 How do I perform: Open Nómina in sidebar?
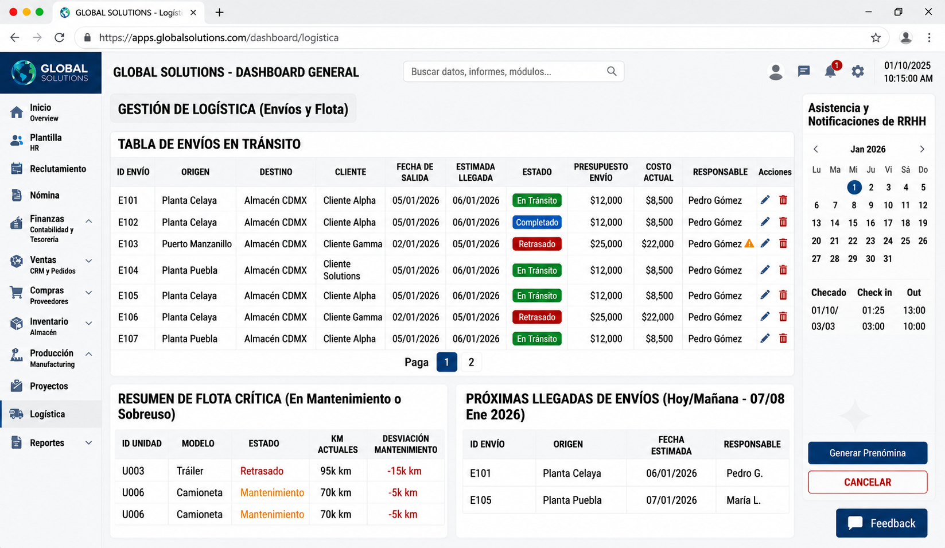click(x=50, y=195)
